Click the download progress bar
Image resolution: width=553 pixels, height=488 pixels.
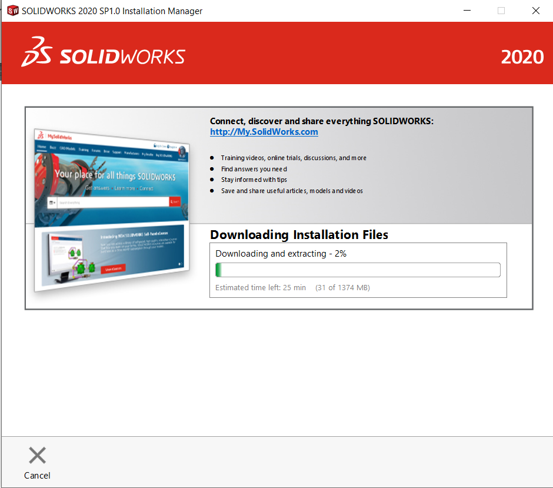pos(358,270)
